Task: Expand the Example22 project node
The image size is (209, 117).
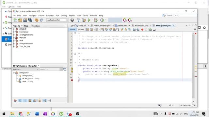Action: click(x=14, y=32)
